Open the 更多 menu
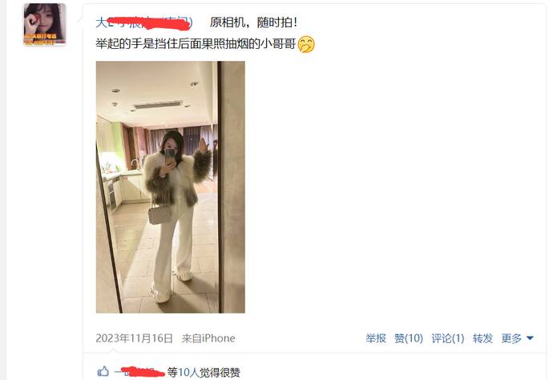 511,338
